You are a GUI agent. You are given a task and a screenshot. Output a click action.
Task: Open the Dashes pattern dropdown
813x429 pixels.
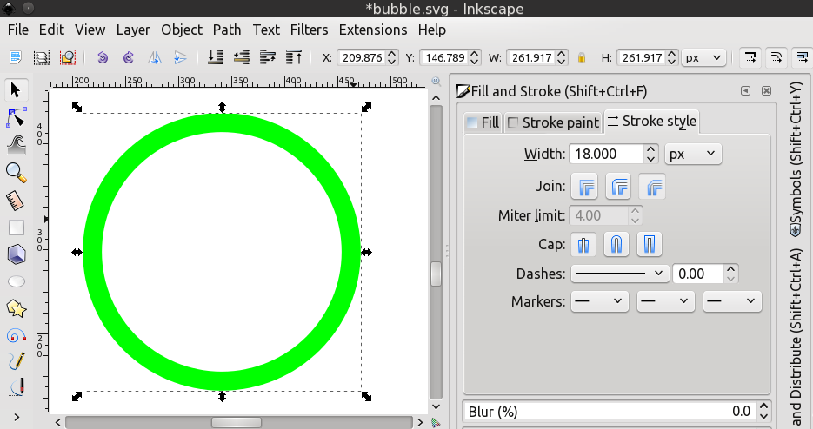coord(619,274)
